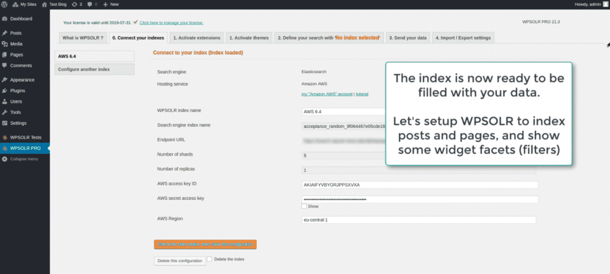Select the 0. Connect your indexes tab
Image resolution: width=610 pixels, height=274 pixels.
[x=138, y=37]
